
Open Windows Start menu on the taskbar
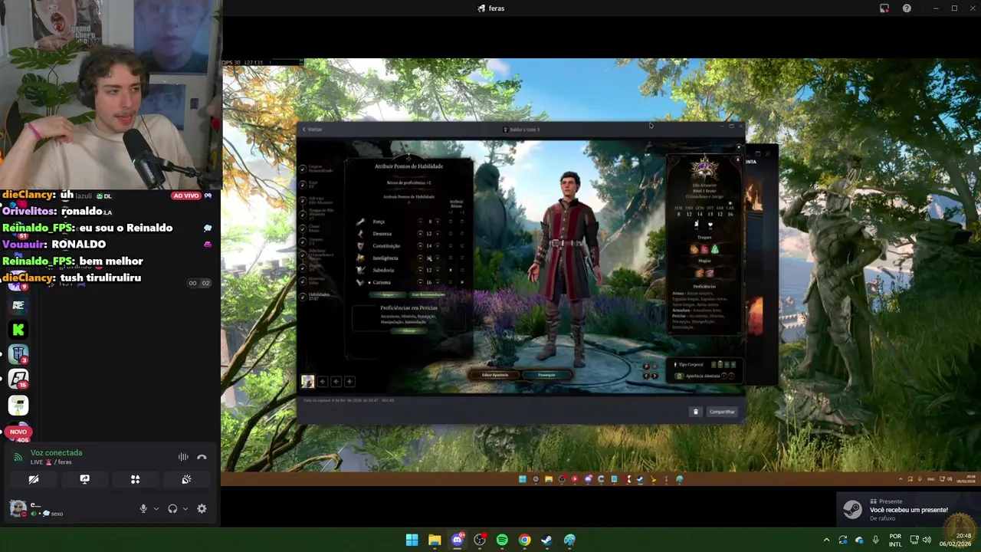412,540
